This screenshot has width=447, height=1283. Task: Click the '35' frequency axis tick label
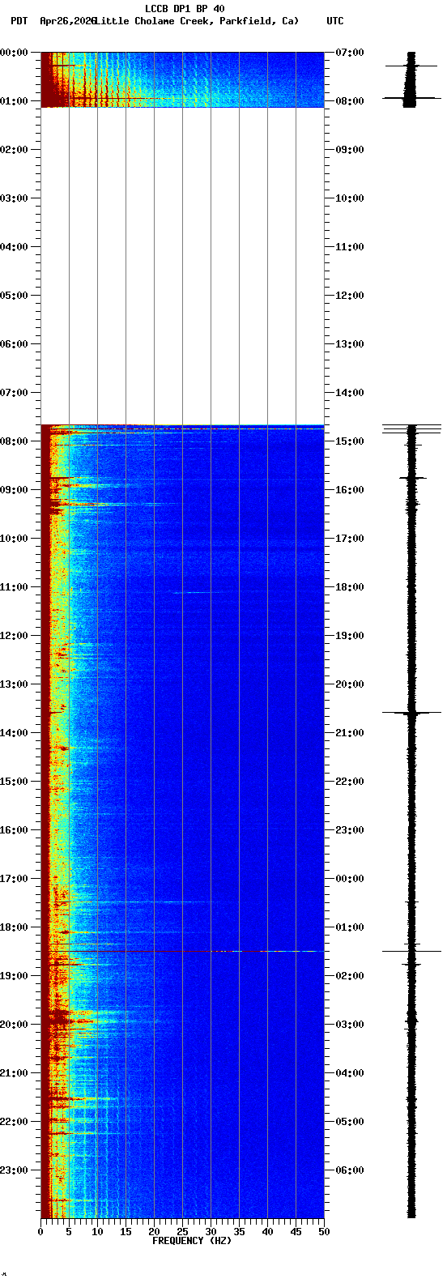pos(239,1233)
